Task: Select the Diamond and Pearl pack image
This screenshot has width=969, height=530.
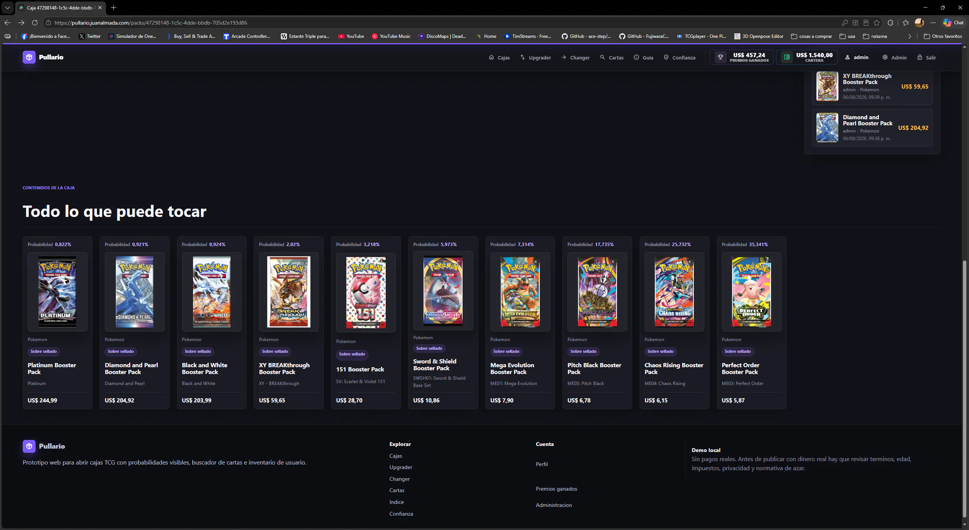Action: [134, 292]
